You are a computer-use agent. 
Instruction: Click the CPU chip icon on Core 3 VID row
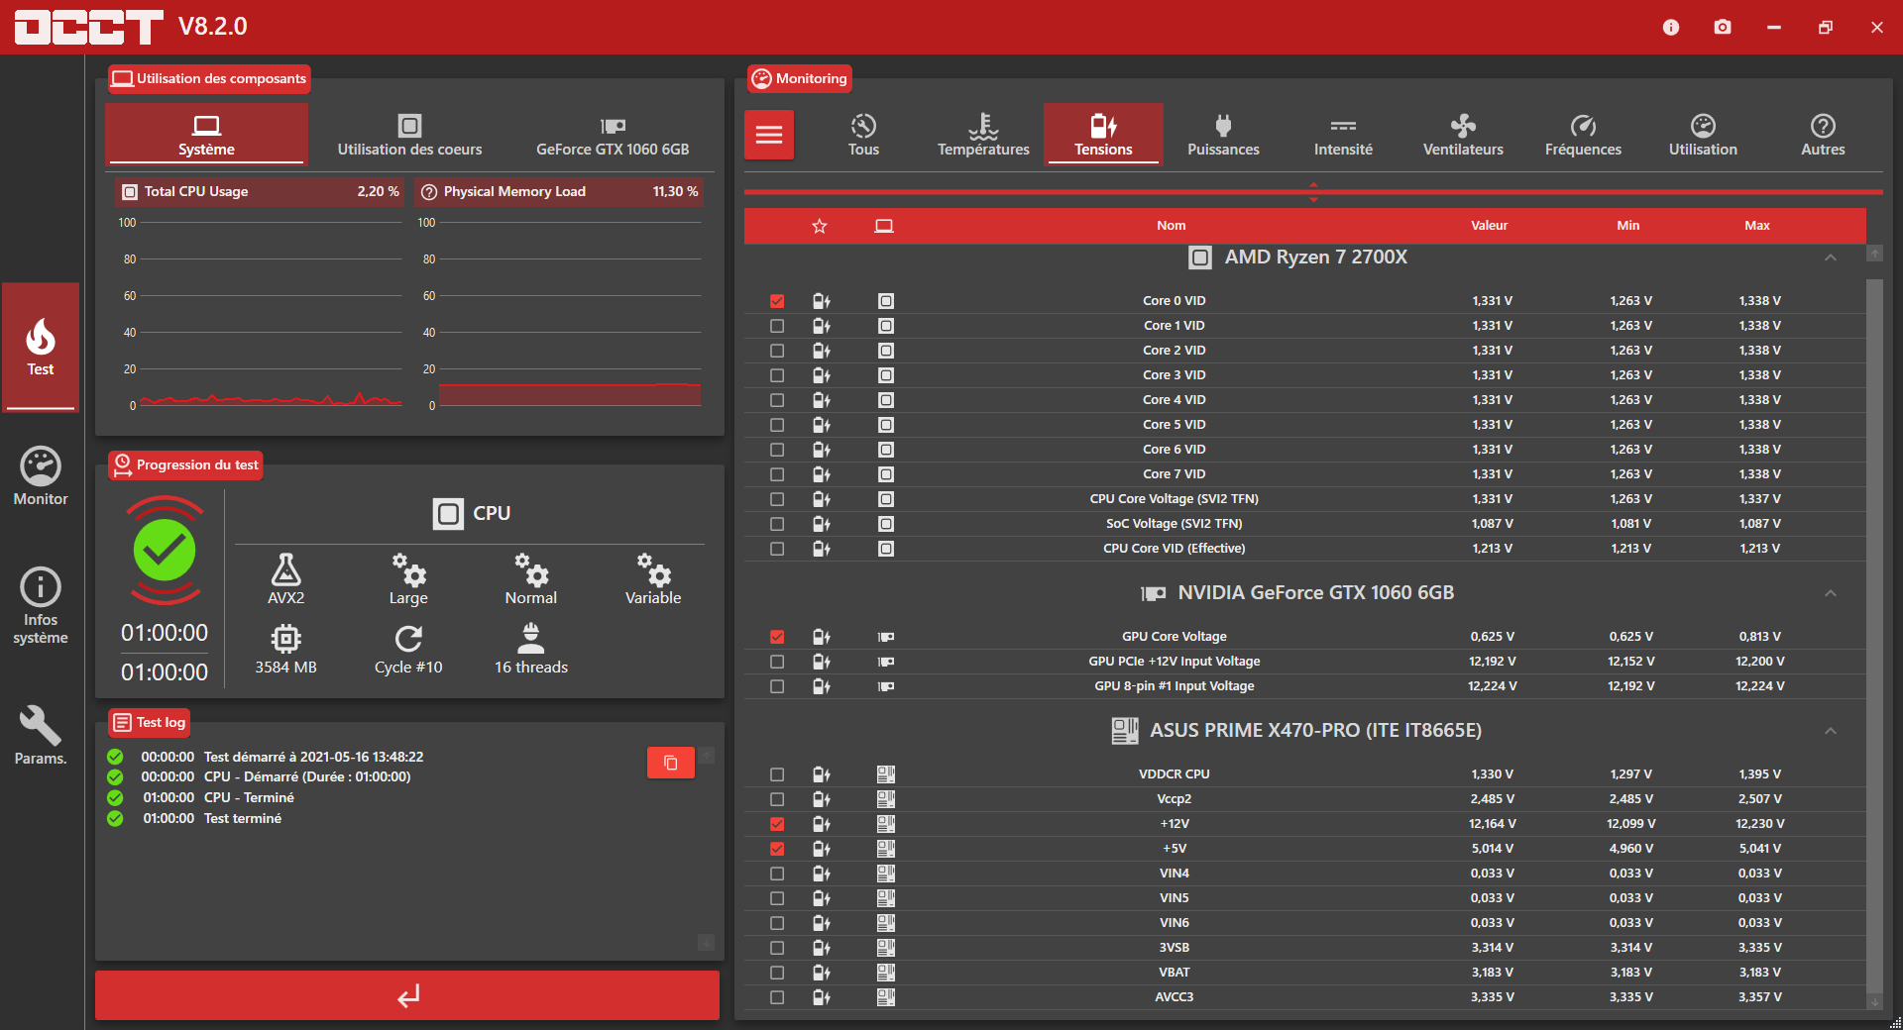(886, 375)
